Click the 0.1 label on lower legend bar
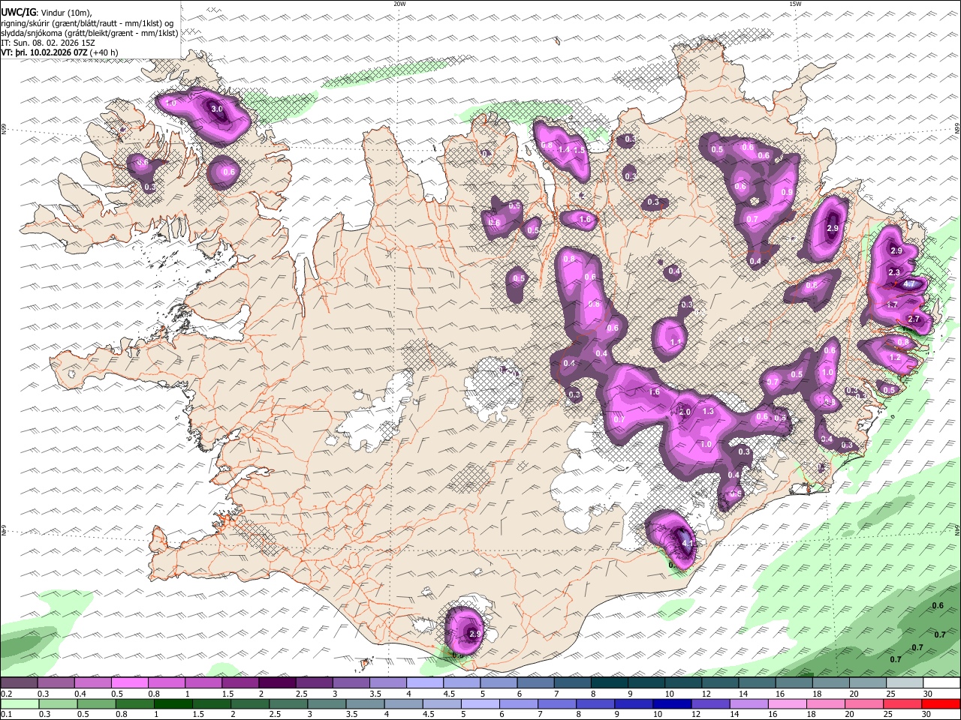 pos(6,715)
